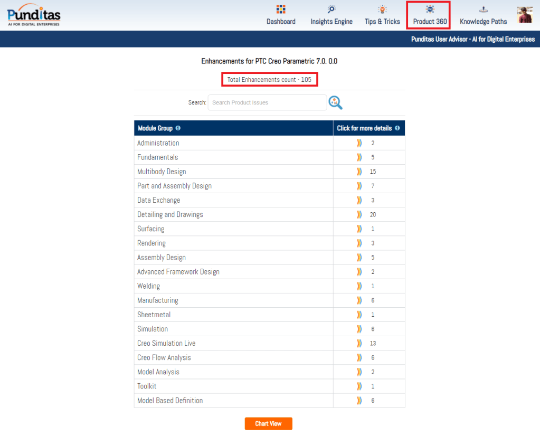
Task: Click info icon next to Click for more details
Action: click(397, 128)
